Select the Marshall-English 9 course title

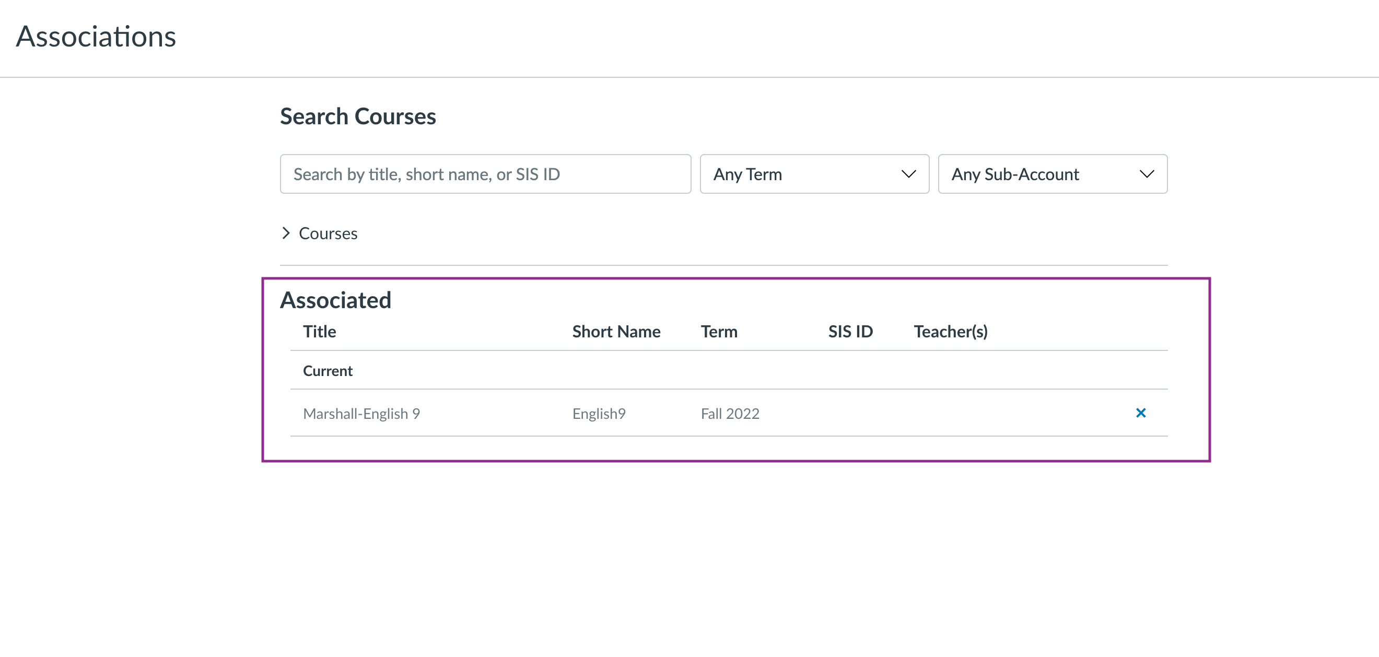tap(361, 414)
